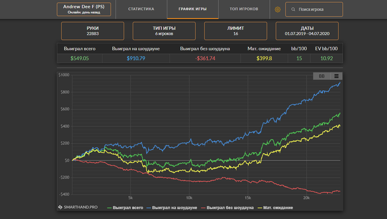
Task: Click the $549.05 total winnings value
Action: [x=80, y=59]
